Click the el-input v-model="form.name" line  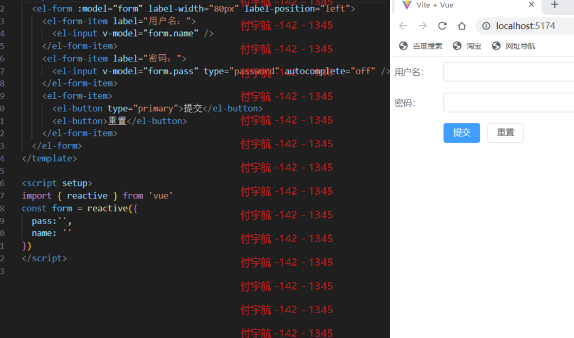[x=133, y=33]
